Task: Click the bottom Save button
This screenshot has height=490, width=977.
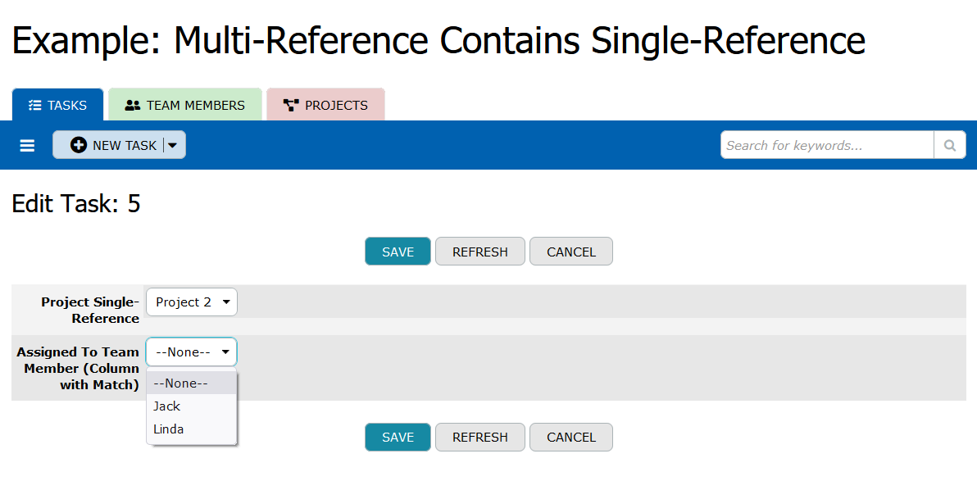Action: pyautogui.click(x=398, y=437)
